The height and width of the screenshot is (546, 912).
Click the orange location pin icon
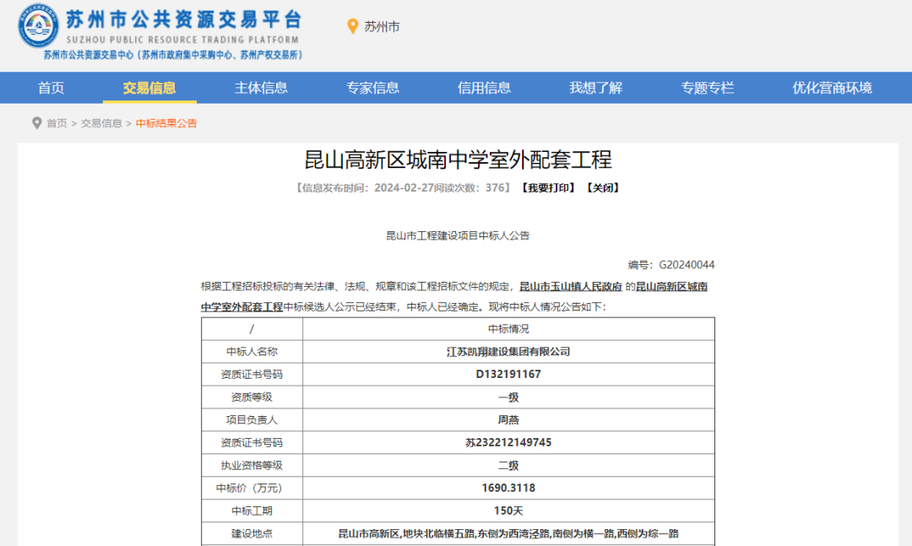[353, 27]
